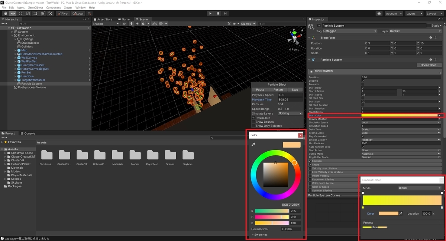Open Simulation Space dropdown

[x=401, y=122]
